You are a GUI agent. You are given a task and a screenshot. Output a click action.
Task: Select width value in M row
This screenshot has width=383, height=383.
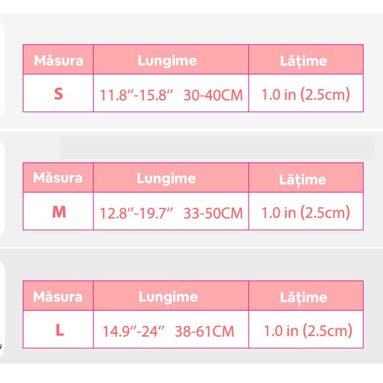[x=306, y=213]
